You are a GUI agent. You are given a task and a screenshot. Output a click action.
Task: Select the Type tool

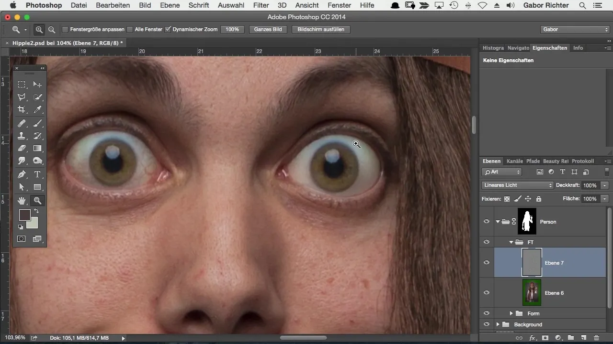[37, 174]
